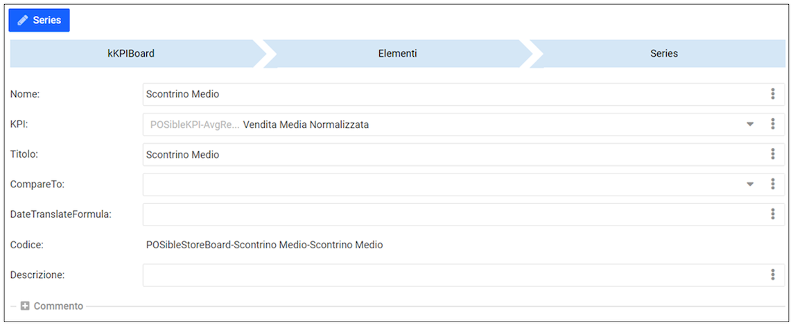Image resolution: width=793 pixels, height=325 pixels.
Task: Click the Titolo text field
Action: click(x=451, y=154)
